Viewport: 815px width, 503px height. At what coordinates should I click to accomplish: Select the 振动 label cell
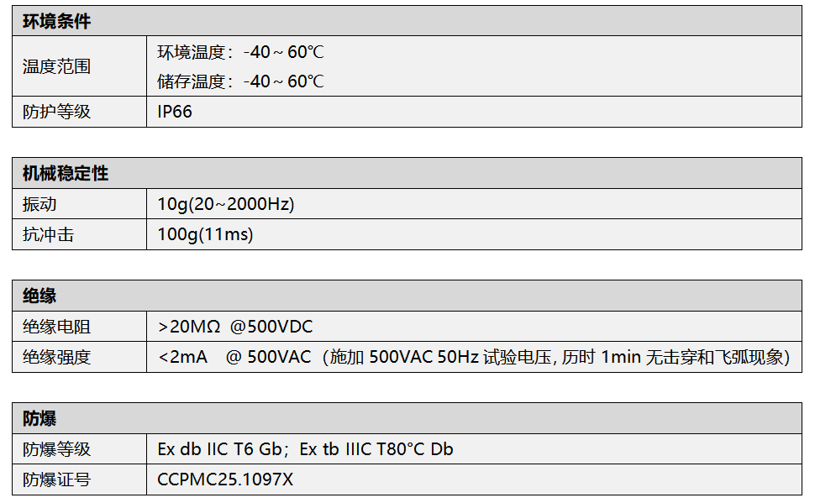(39, 204)
